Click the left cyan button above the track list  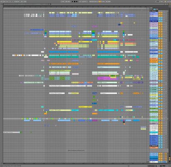point(154,9)
